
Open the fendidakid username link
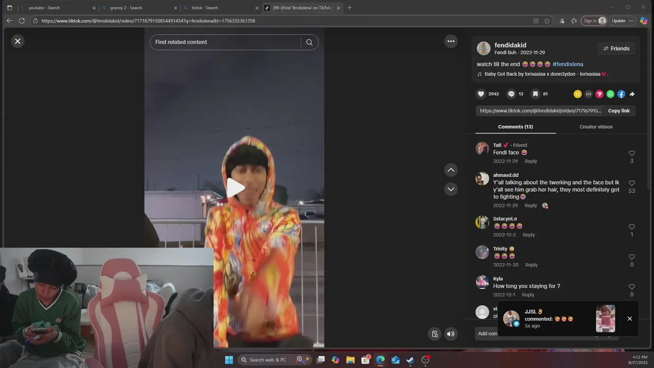coord(510,45)
